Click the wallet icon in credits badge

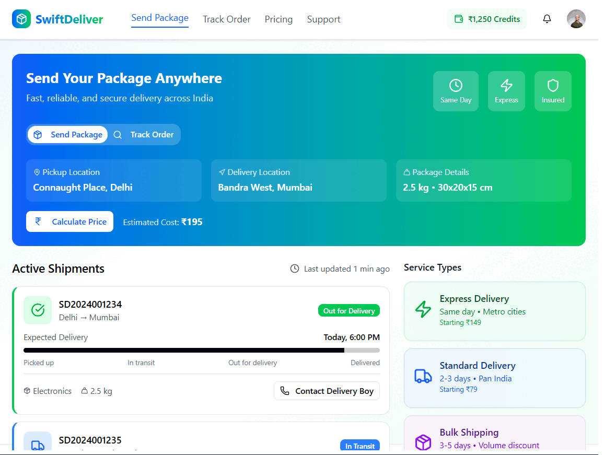click(459, 19)
